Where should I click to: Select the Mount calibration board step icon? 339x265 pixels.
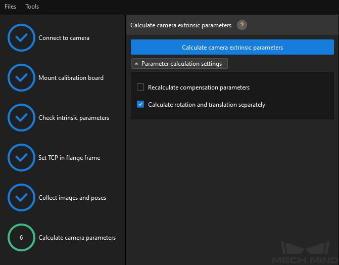click(21, 77)
